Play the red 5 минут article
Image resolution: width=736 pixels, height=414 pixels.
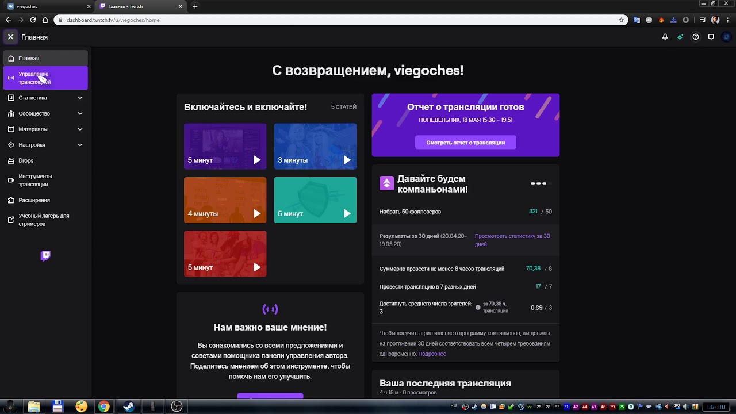(x=225, y=254)
